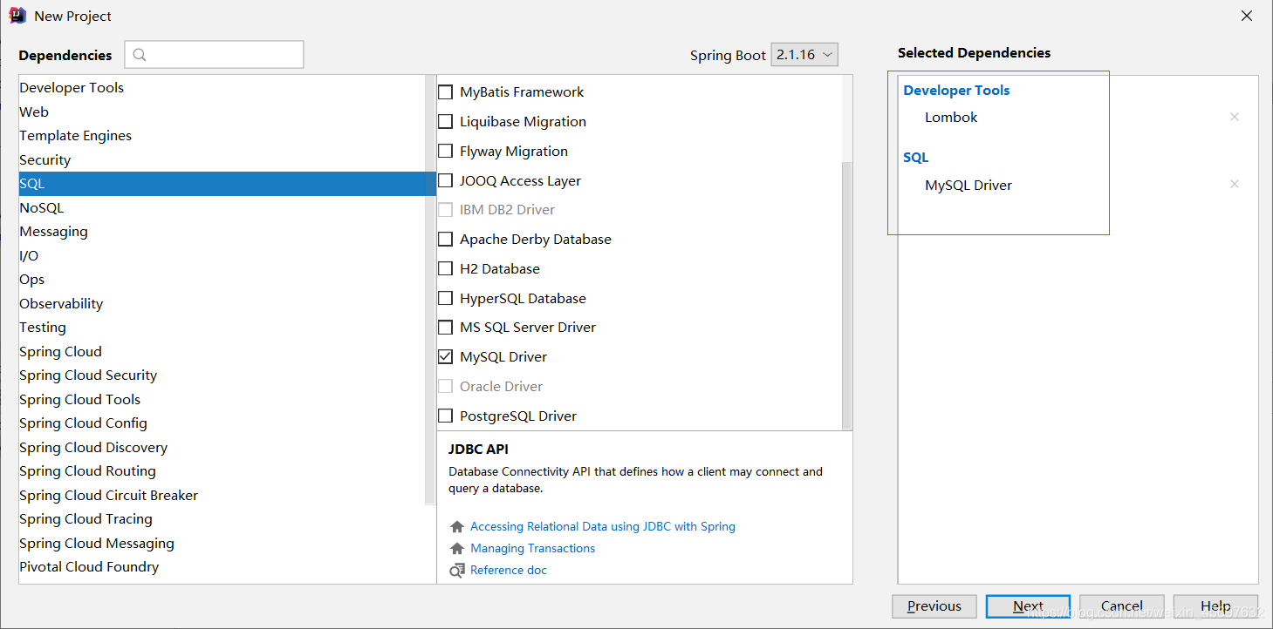
Task: Select the I/O category
Action: click(222, 256)
